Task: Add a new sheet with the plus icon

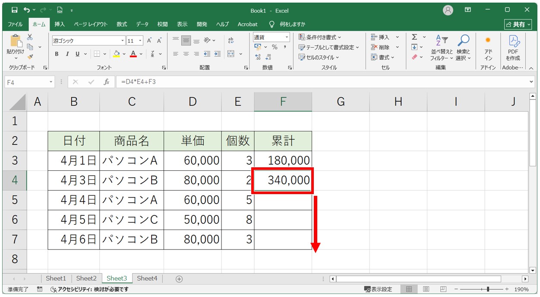Action: point(179,279)
